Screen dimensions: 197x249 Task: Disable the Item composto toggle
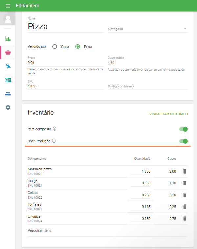[x=184, y=129]
